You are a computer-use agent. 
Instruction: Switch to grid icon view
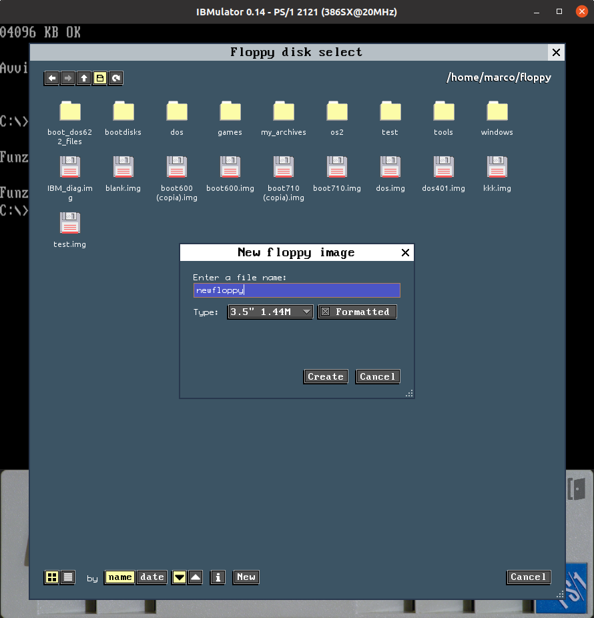[51, 577]
